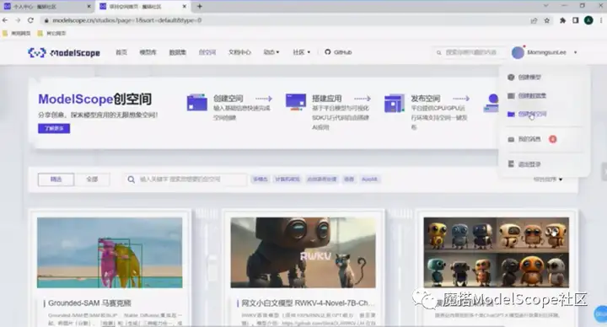Open the Grounded-SAM 马赛克版 title link
Viewport: 607px width, 327px height.
pos(89,303)
